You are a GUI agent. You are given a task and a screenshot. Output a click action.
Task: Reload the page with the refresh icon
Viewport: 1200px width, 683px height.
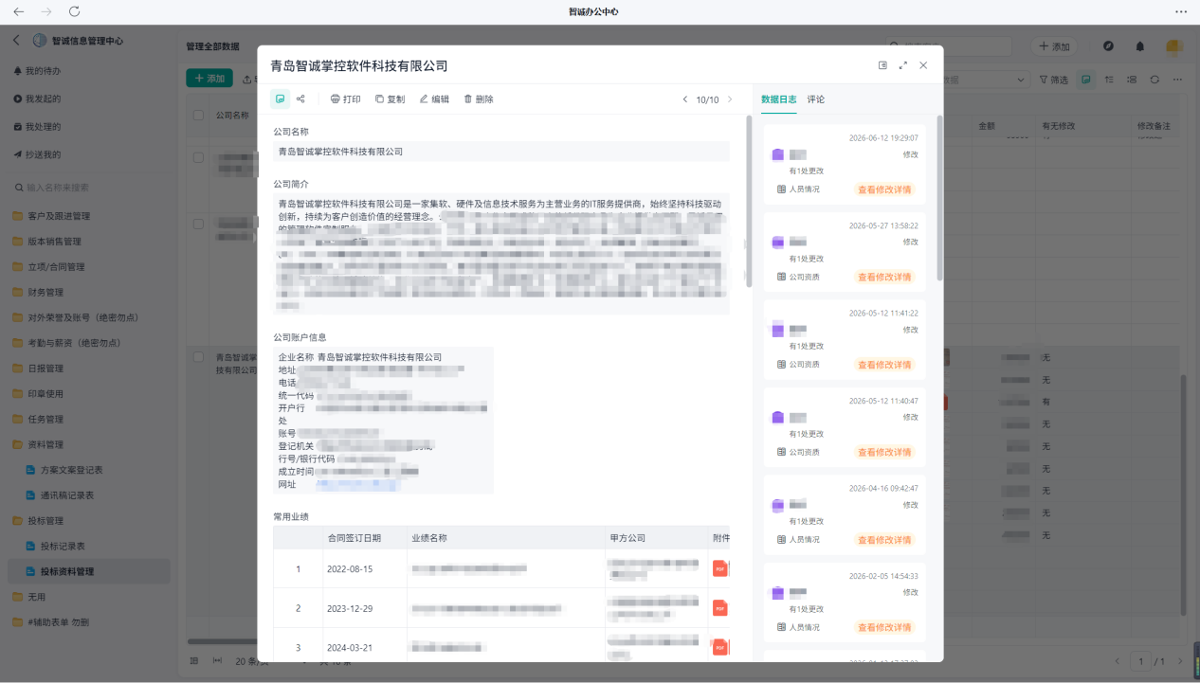point(75,11)
